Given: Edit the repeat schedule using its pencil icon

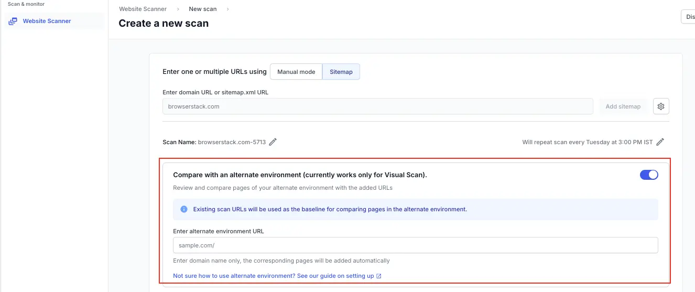Looking at the screenshot, I should 660,142.
